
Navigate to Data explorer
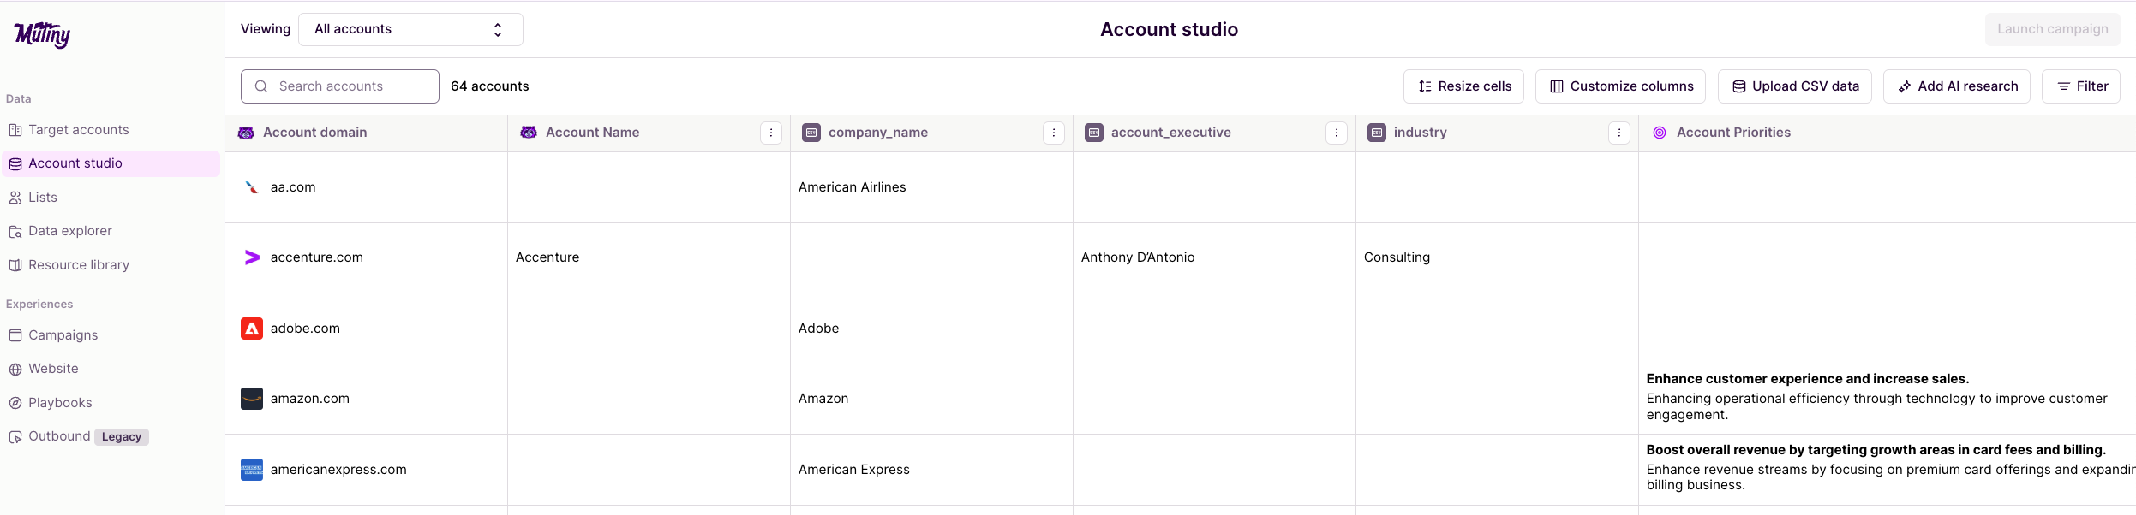tap(111, 231)
